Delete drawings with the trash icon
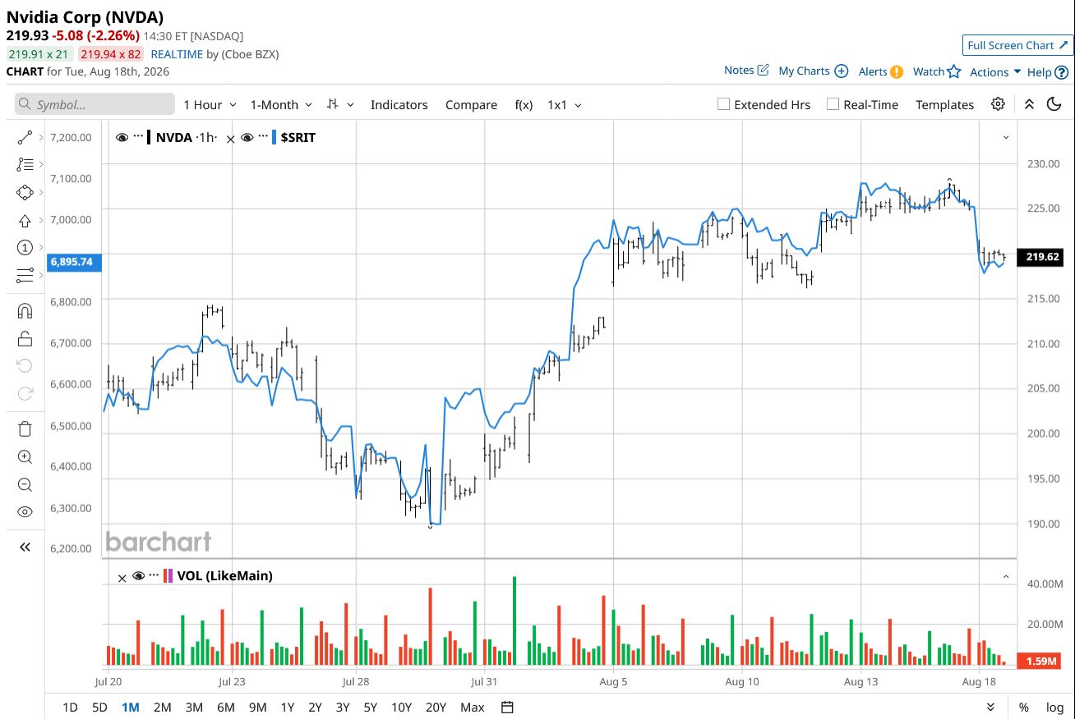The image size is (1075, 719). point(25,428)
